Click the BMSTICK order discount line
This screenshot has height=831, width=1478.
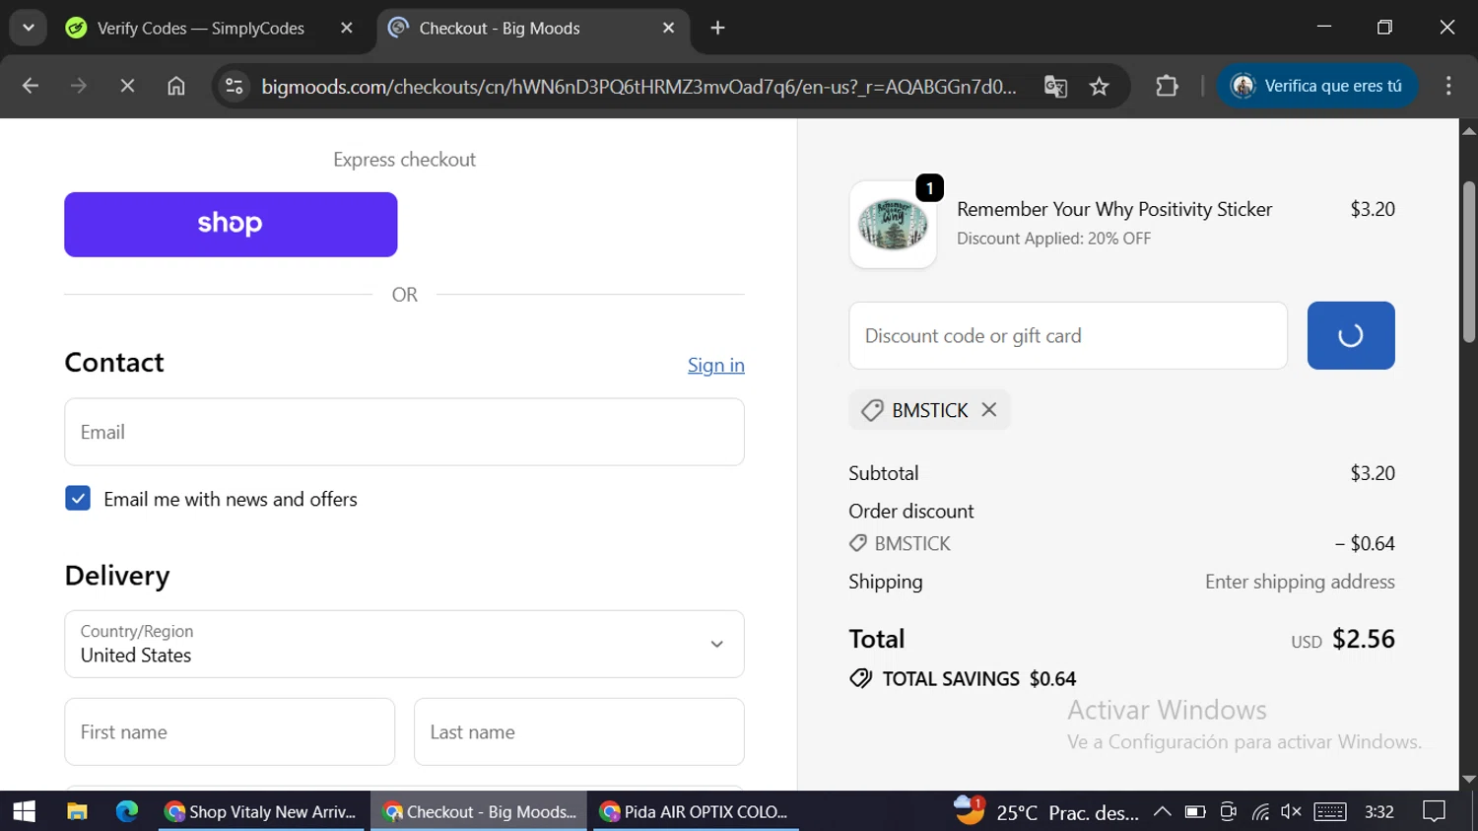(x=1121, y=543)
